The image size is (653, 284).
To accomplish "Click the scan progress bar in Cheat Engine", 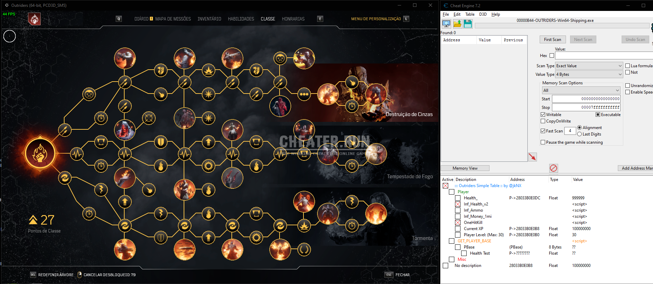I will pyautogui.click(x=562, y=26).
